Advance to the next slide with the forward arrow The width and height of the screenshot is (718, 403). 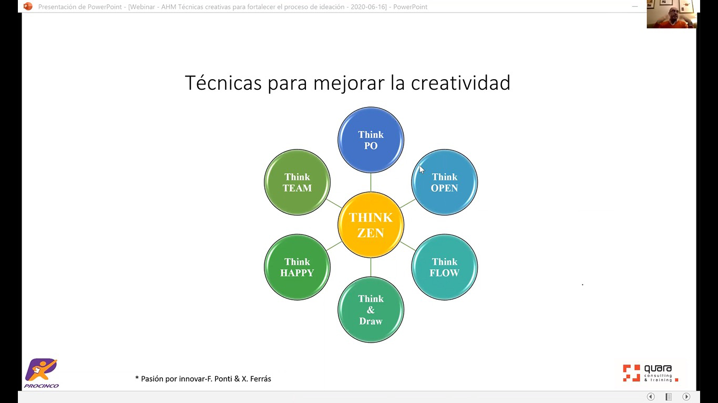coord(686,397)
